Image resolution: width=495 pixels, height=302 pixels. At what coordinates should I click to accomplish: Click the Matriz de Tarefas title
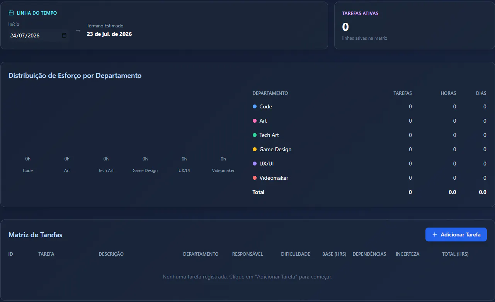35,235
